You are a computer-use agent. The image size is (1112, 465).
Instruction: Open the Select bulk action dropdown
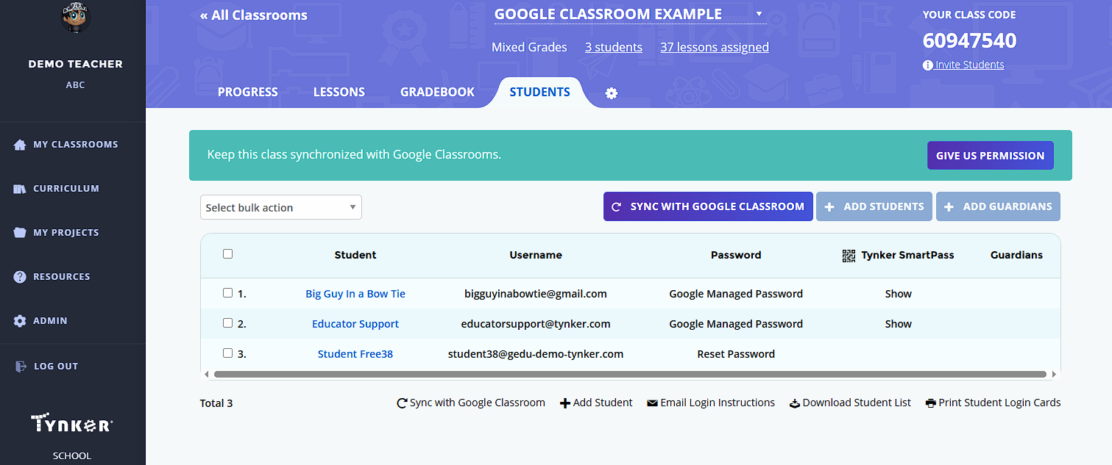pos(281,207)
